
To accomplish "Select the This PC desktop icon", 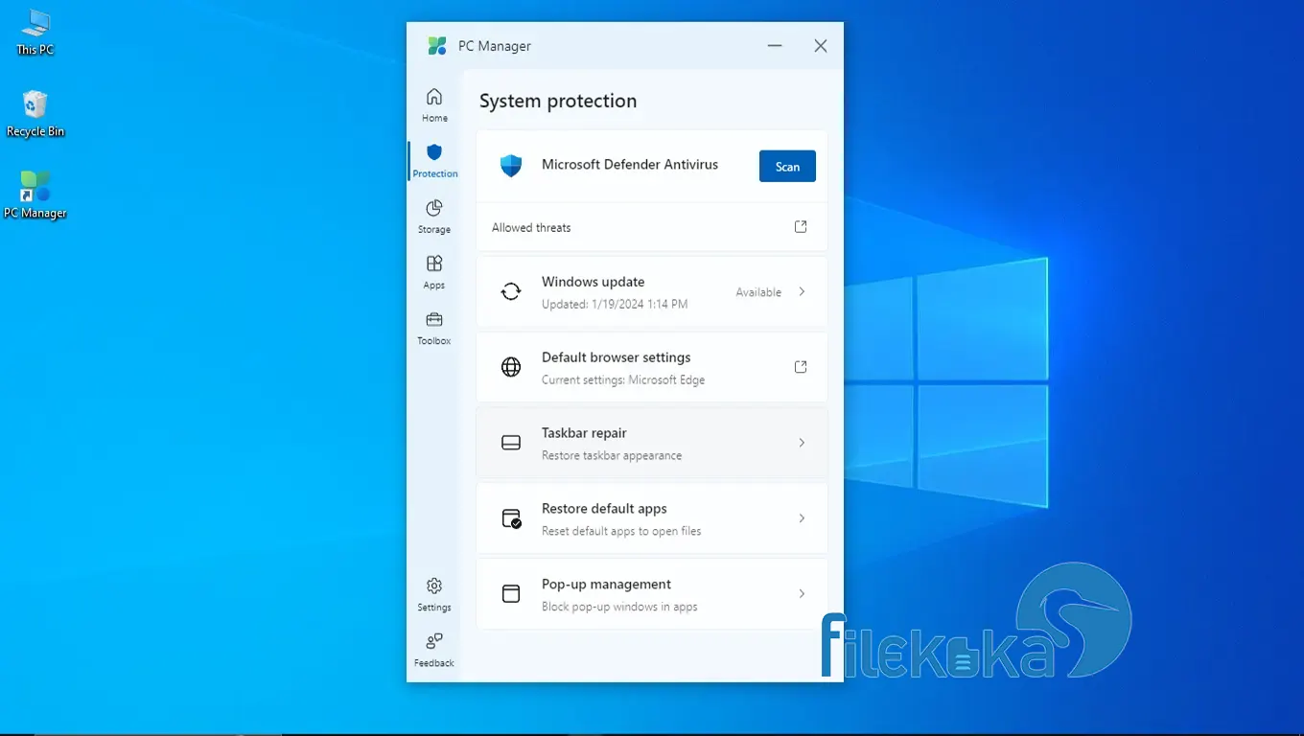I will pos(35,33).
